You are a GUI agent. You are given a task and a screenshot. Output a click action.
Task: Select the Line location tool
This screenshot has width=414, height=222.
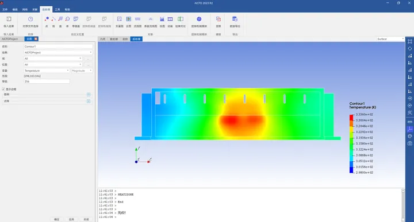[x=53, y=19]
